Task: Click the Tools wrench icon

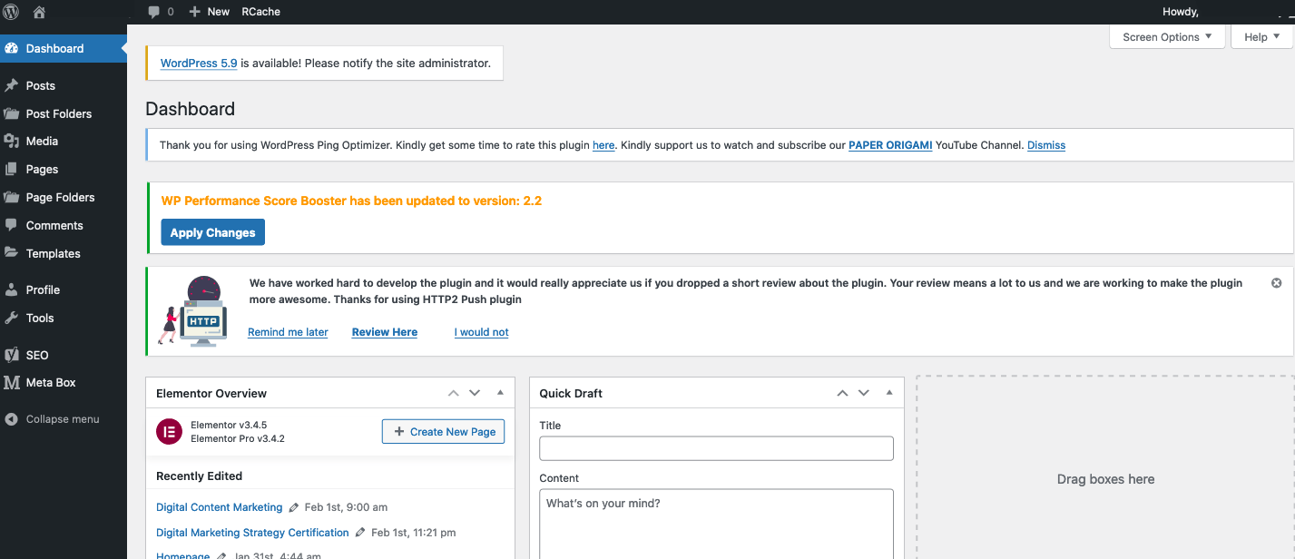Action: (x=12, y=318)
